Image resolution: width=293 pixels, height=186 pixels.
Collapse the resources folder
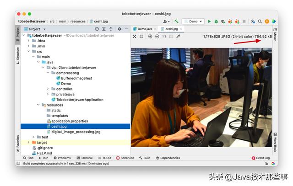[38, 105]
